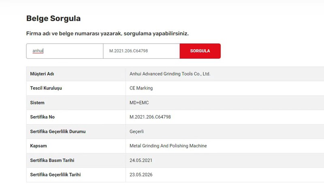Select the Sertifika No label
This screenshot has height=195, width=324.
[43, 117]
